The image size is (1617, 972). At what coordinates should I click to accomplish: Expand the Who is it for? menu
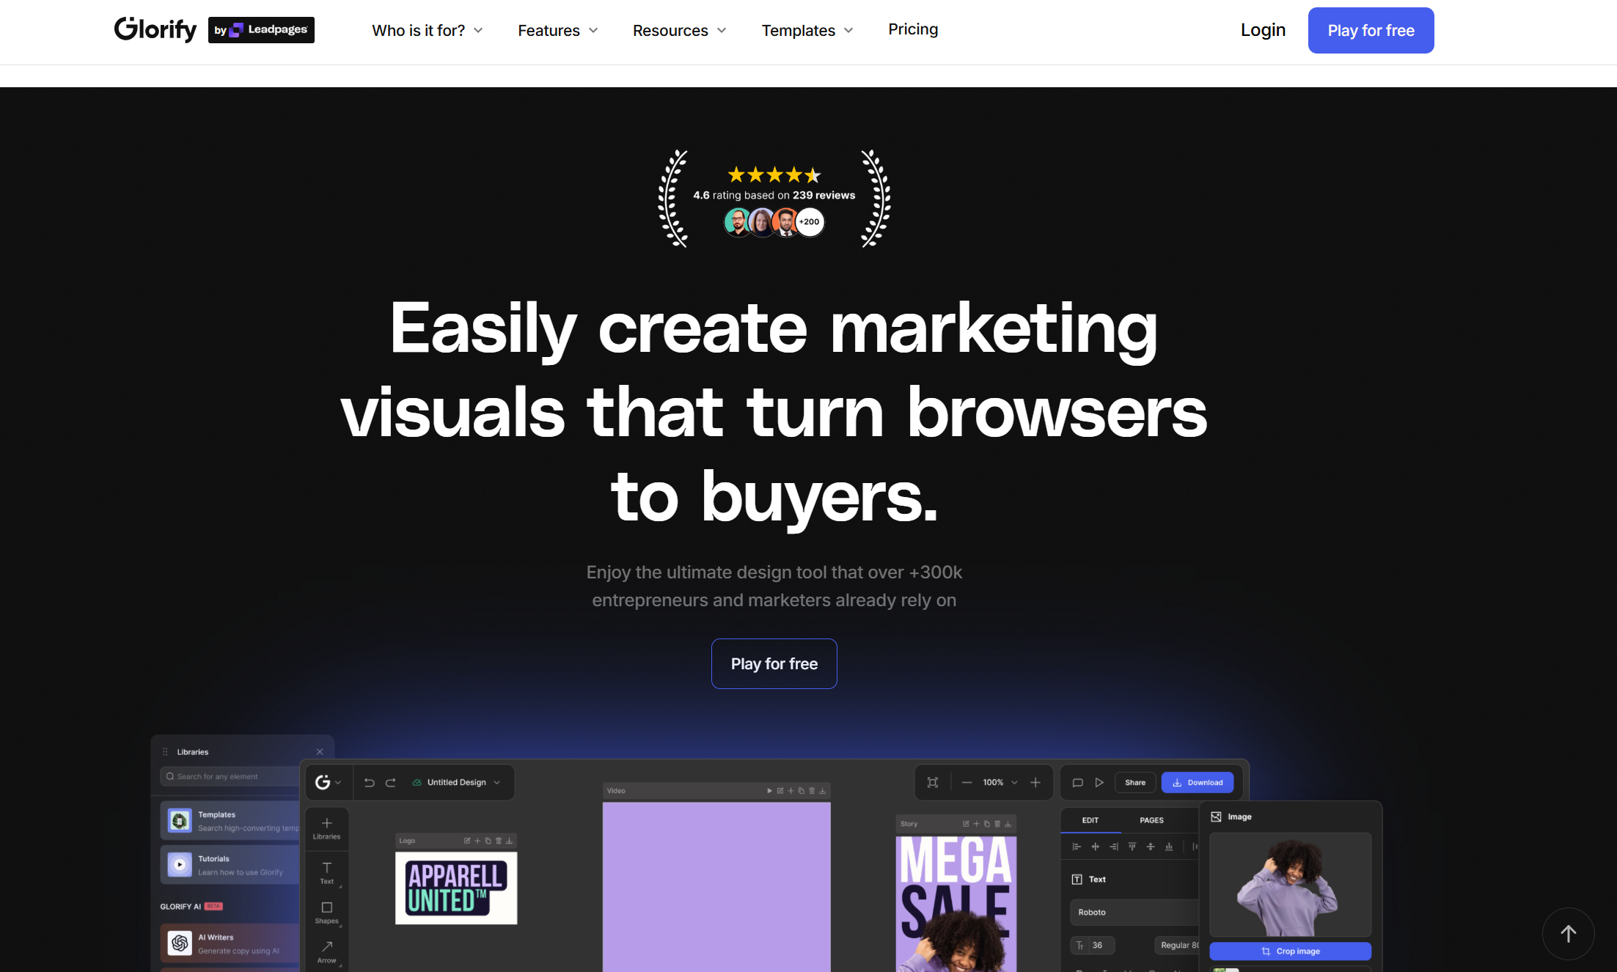pos(428,31)
